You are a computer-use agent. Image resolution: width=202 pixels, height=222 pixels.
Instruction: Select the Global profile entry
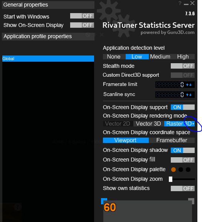(x=48, y=59)
